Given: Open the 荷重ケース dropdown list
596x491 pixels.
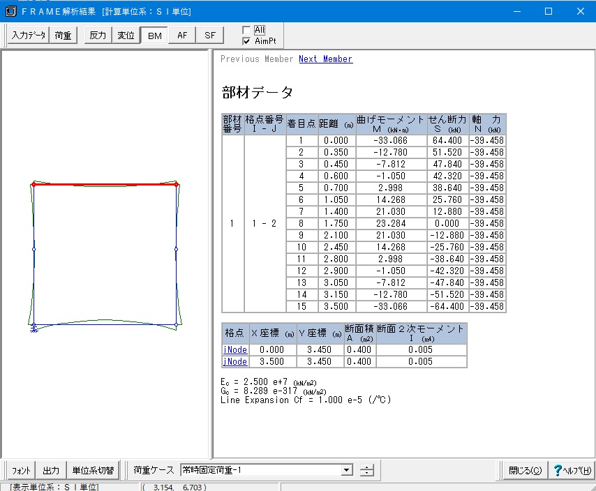Looking at the screenshot, I should pyautogui.click(x=346, y=470).
